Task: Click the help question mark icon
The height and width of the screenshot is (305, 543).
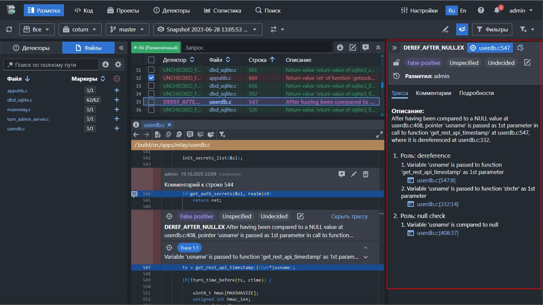Action: [x=481, y=11]
